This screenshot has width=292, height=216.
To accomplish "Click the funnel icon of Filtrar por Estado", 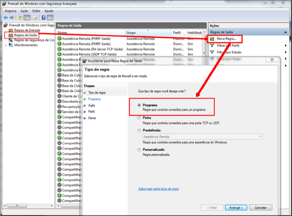I will point(212,52).
